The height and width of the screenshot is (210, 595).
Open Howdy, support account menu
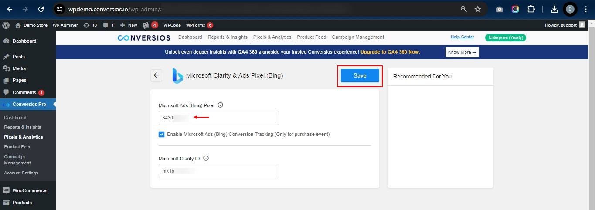tap(565, 25)
